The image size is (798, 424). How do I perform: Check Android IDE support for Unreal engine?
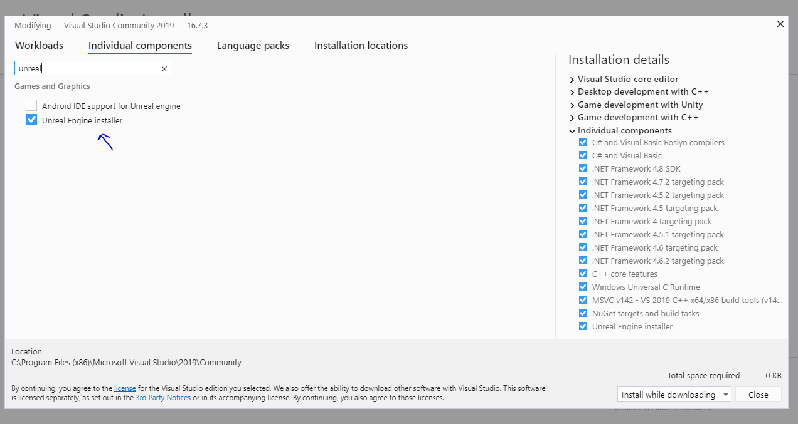(x=31, y=106)
